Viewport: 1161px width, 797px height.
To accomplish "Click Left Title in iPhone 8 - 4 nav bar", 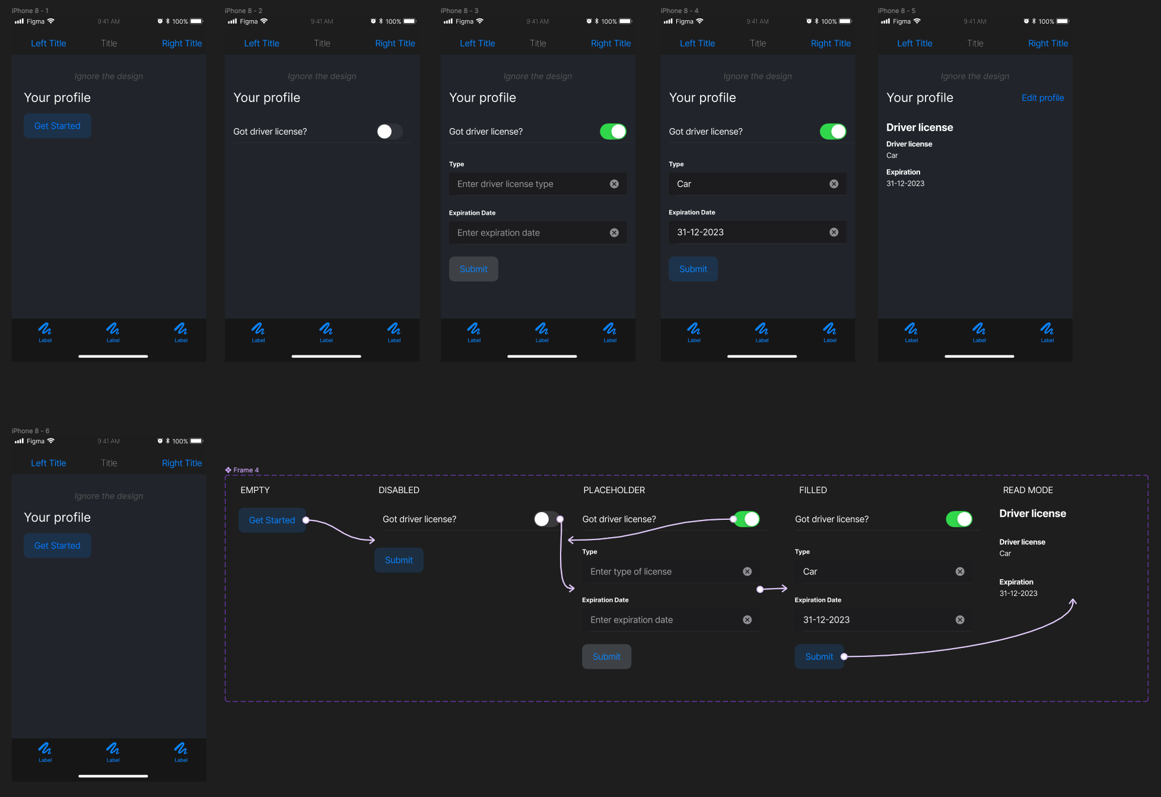I will (x=698, y=43).
